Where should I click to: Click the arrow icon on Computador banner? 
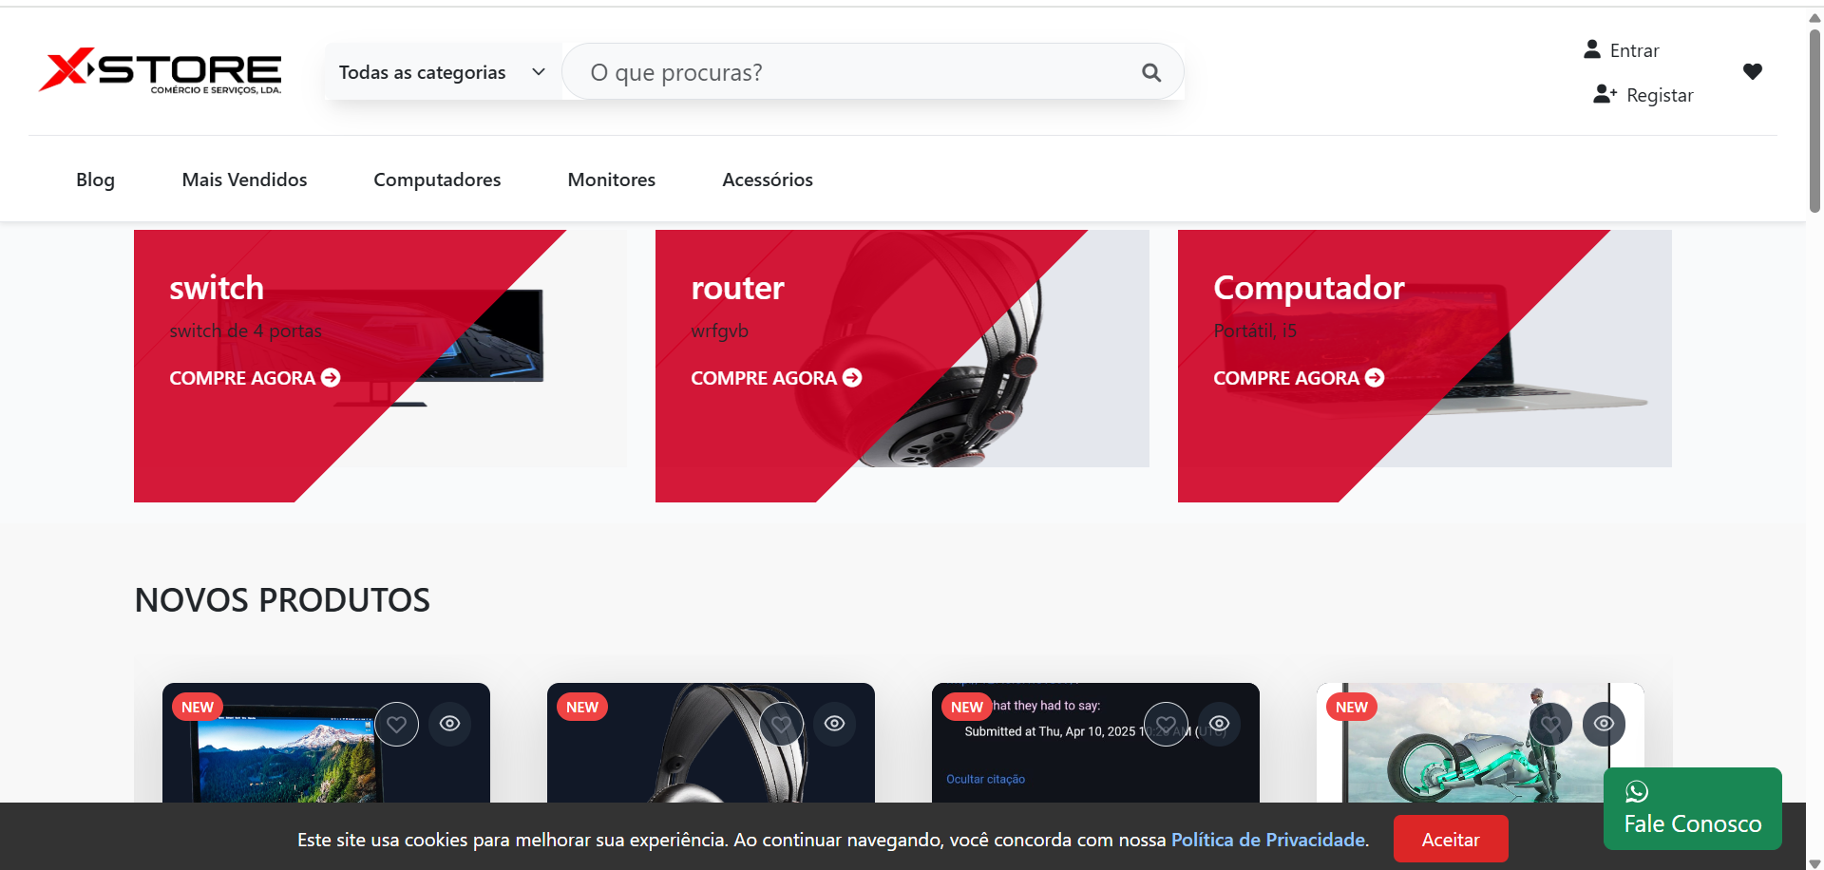[x=1375, y=378]
